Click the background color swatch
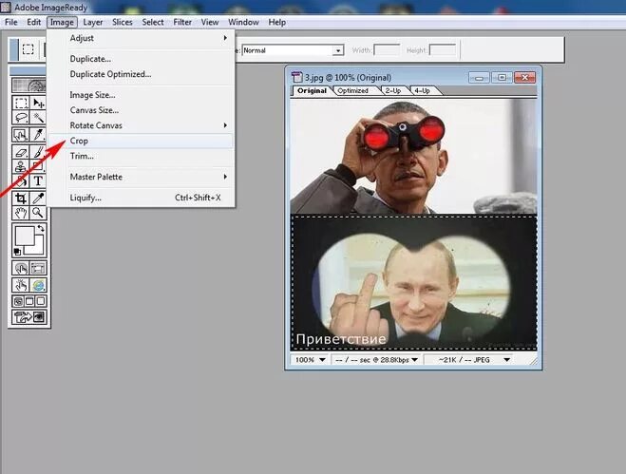This screenshot has height=474, width=626. [x=38, y=248]
